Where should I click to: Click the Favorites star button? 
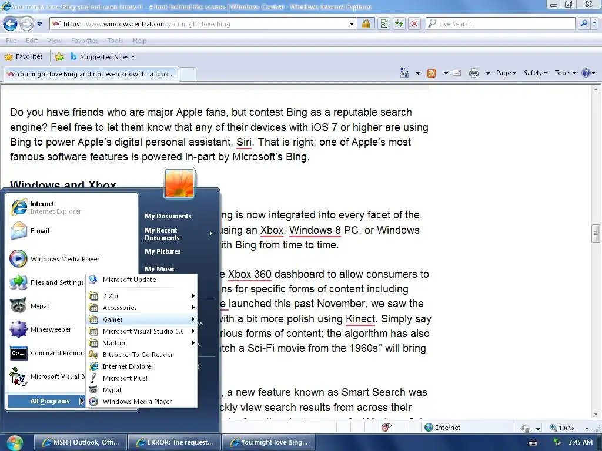pyautogui.click(x=24, y=57)
